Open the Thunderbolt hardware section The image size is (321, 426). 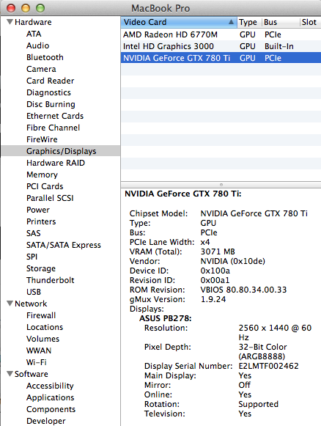51,280
